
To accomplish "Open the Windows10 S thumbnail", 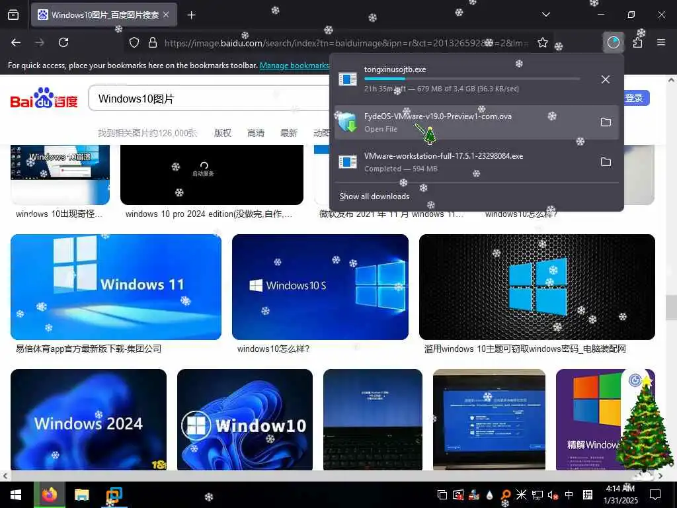I will tap(320, 287).
